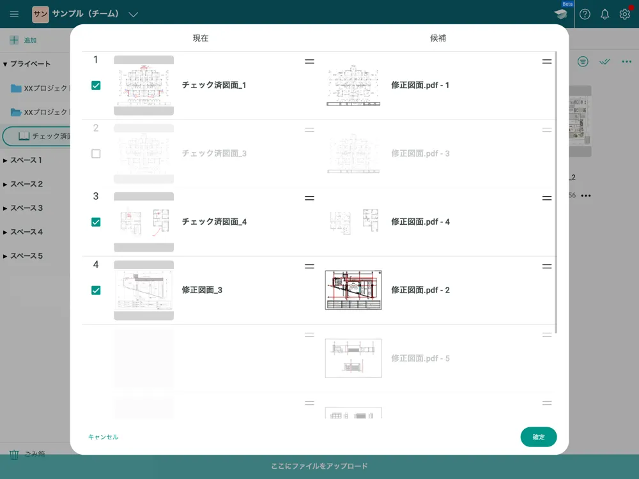Click the 現在 column header
This screenshot has height=479, width=639.
click(201, 38)
